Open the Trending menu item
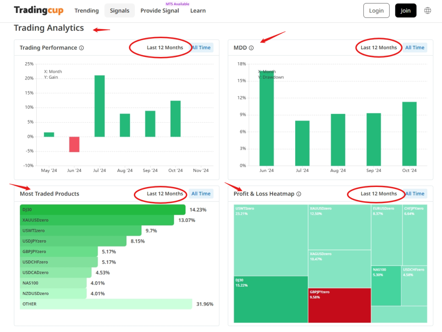 86,11
